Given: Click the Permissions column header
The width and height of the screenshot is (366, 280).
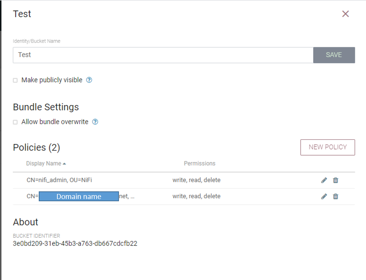Looking at the screenshot, I should (200, 163).
